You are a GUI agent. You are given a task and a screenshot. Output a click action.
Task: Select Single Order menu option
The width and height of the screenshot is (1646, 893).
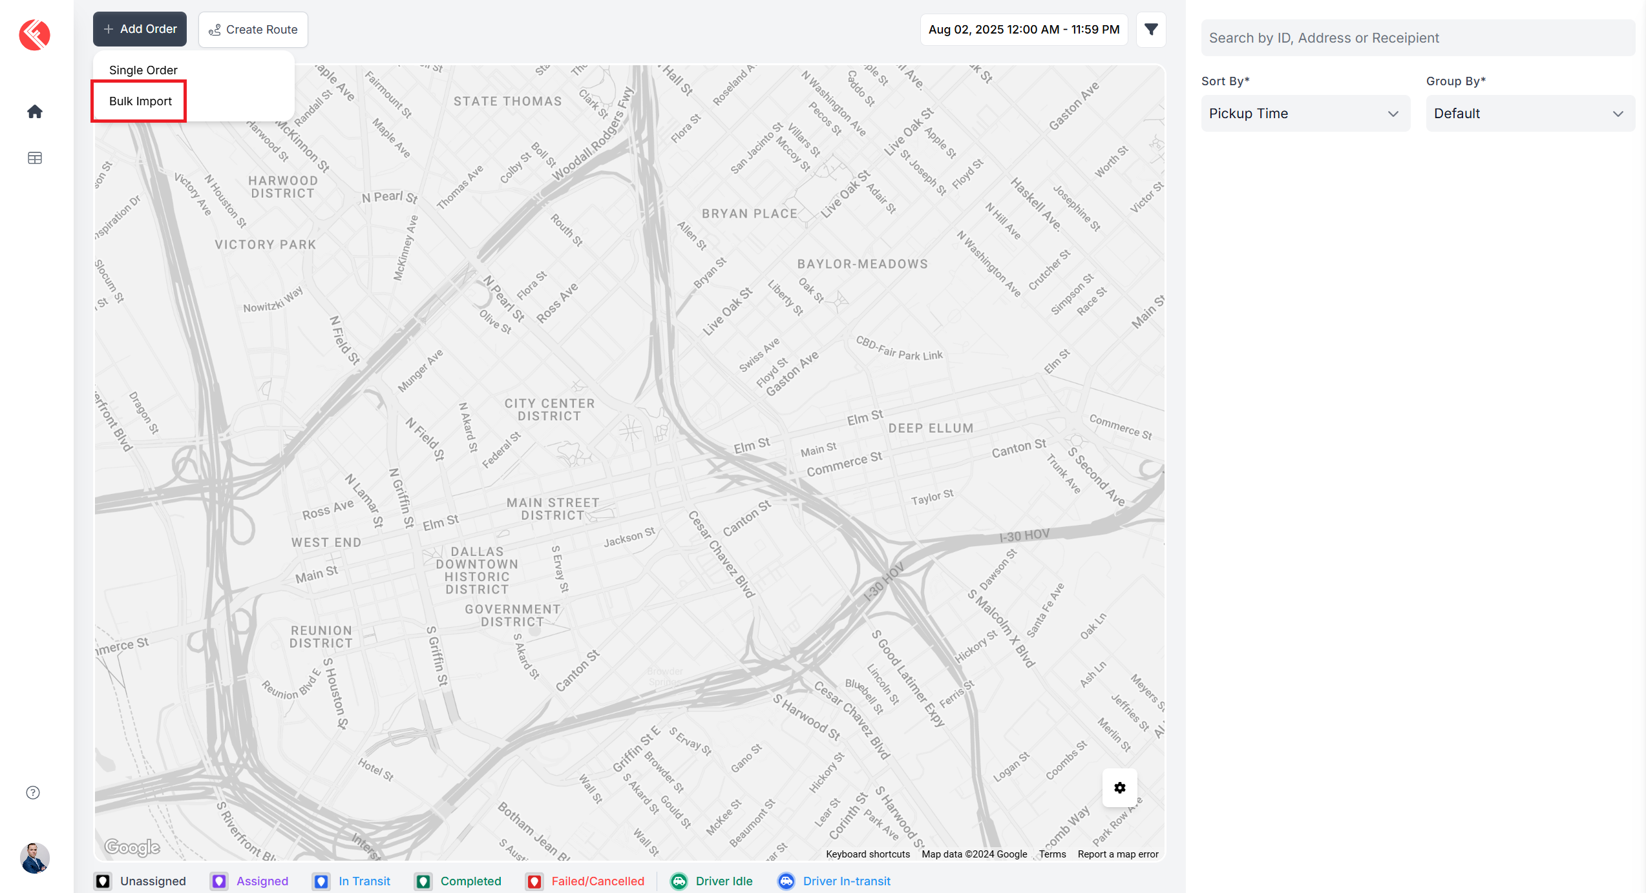pos(143,70)
